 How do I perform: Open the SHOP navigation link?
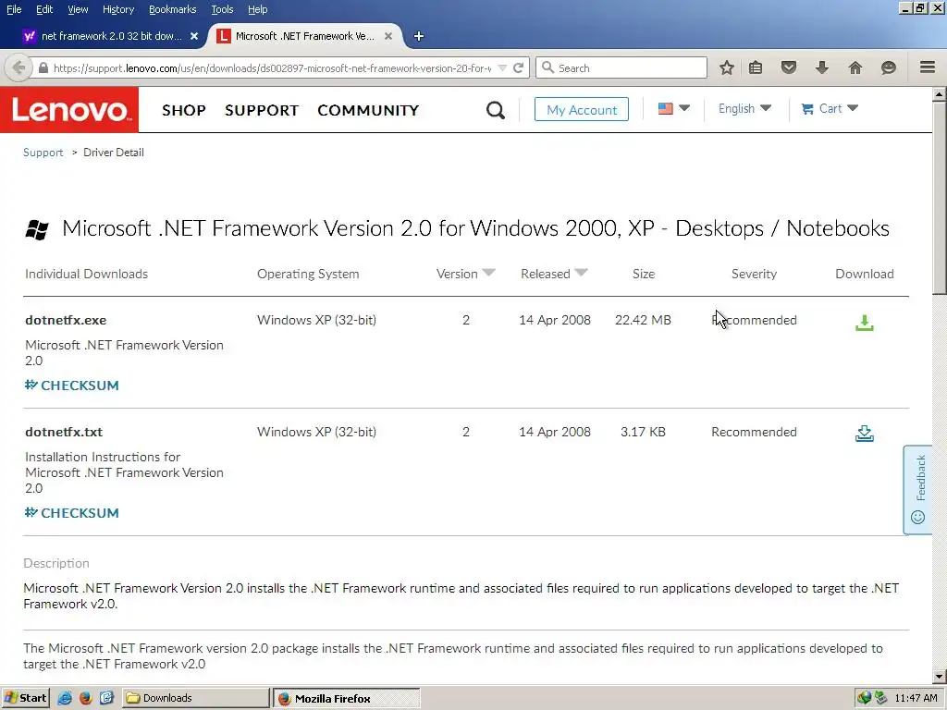(184, 111)
